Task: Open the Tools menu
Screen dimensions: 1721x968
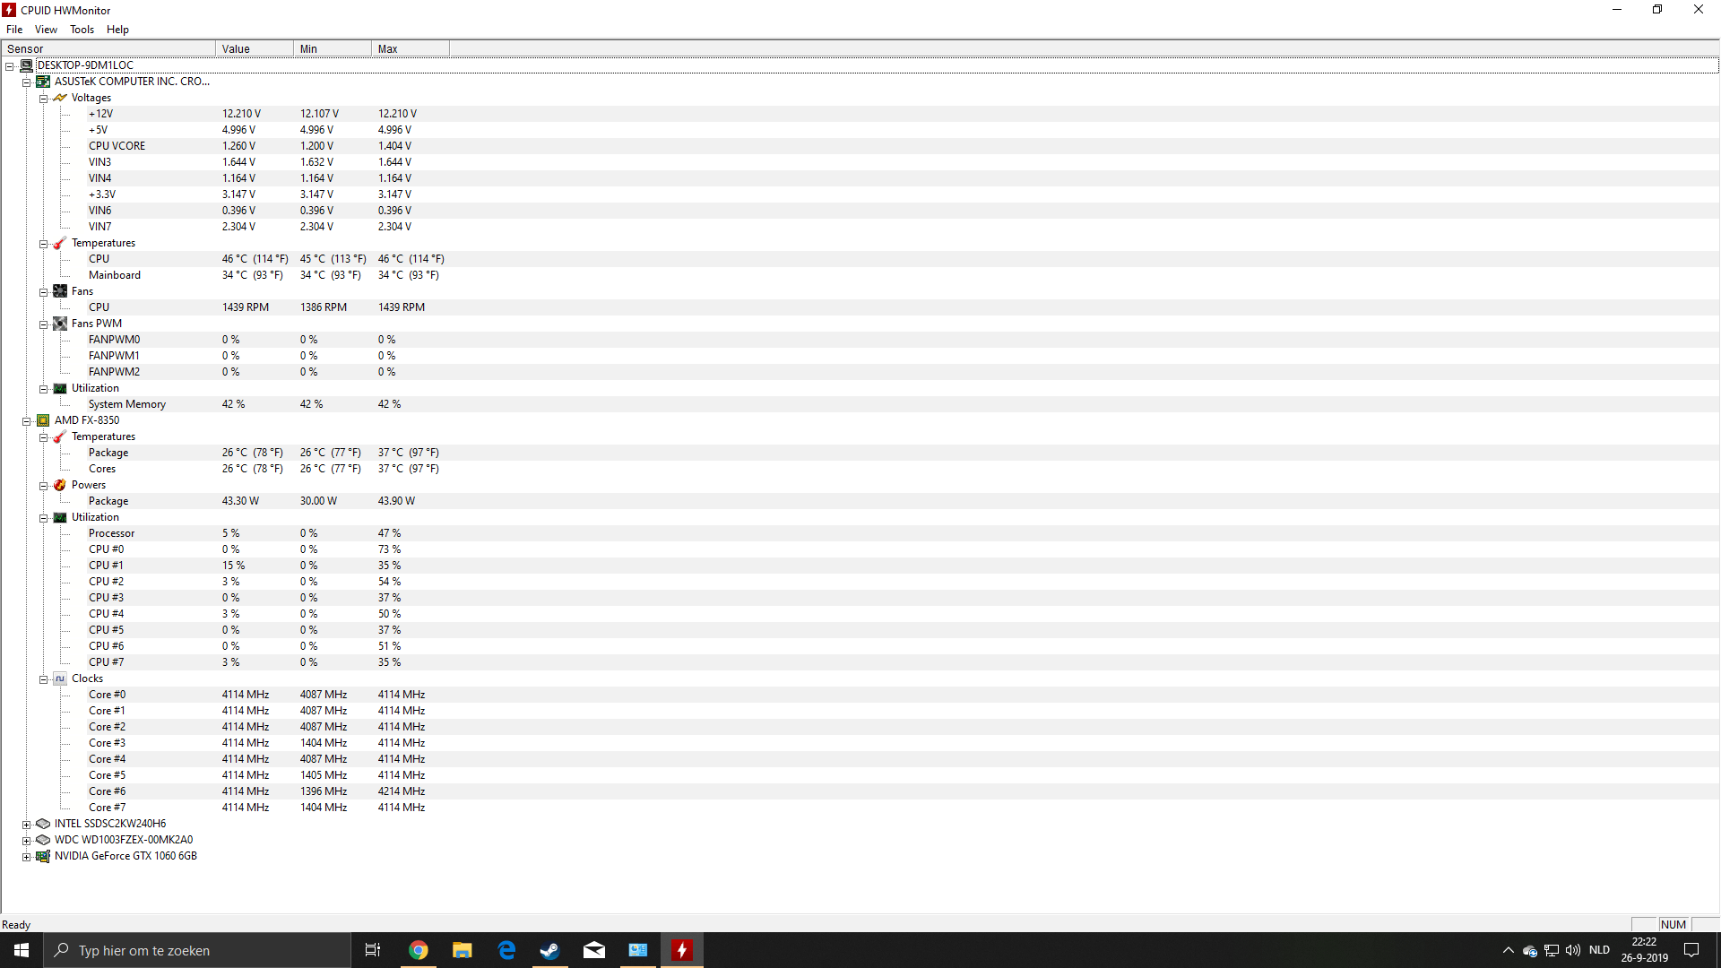Action: click(x=82, y=30)
